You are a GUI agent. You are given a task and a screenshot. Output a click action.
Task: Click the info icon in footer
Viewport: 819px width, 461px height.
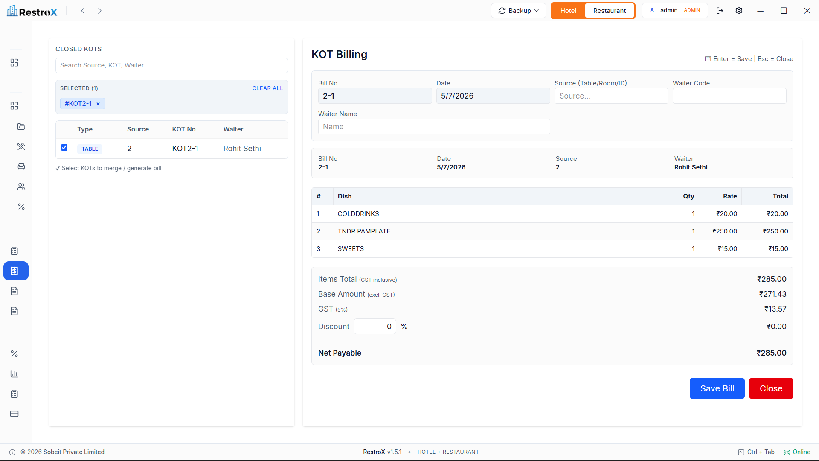tap(12, 452)
